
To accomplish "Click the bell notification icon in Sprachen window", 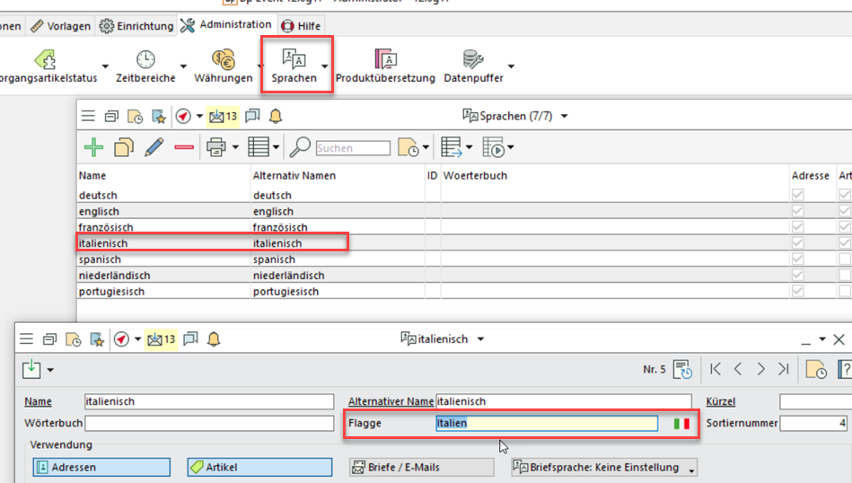I will click(x=276, y=116).
